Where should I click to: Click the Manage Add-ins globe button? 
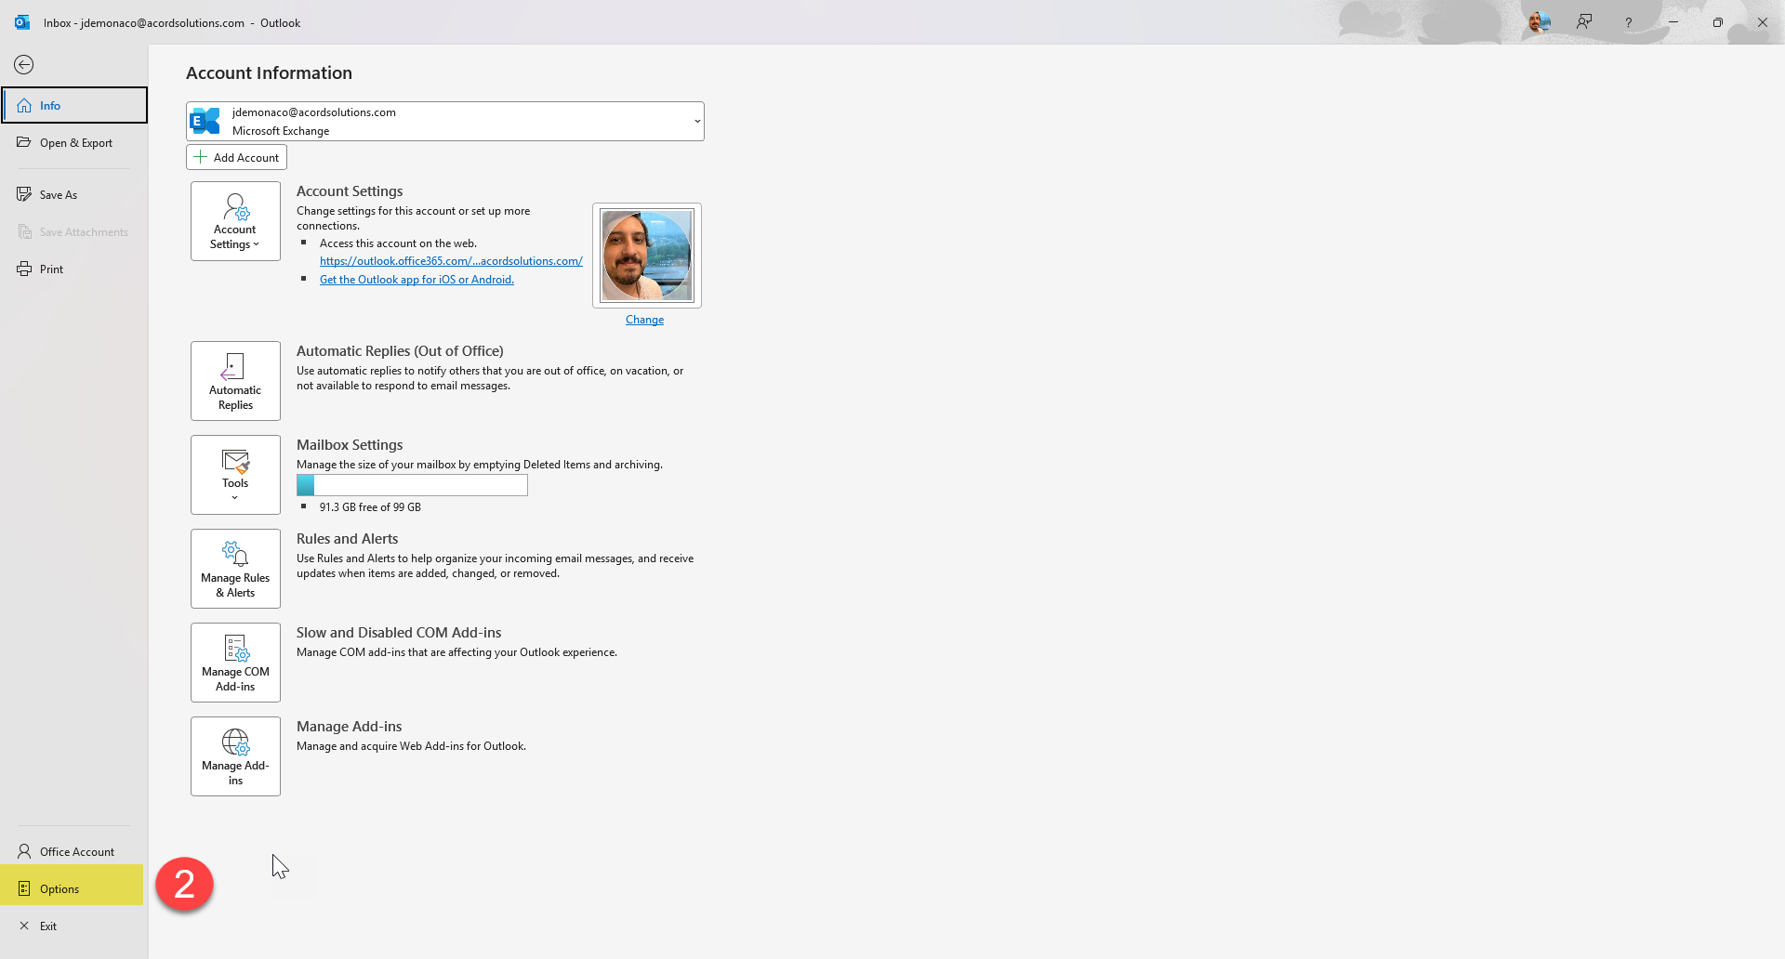coord(235,756)
